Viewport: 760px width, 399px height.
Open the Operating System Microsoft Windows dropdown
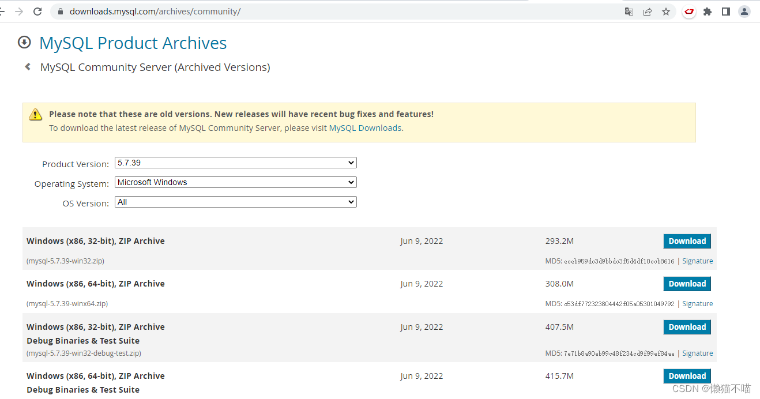coord(236,182)
